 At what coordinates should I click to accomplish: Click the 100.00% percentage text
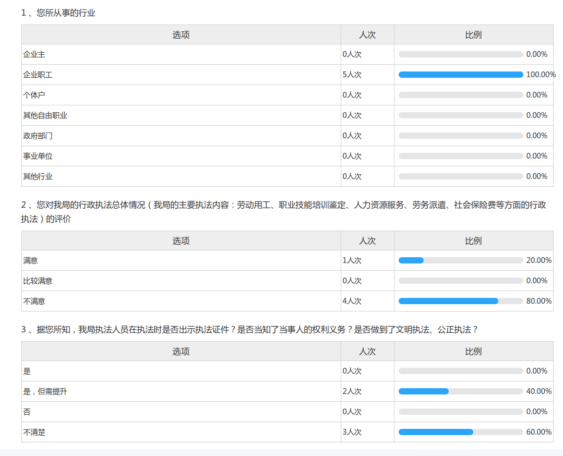541,75
